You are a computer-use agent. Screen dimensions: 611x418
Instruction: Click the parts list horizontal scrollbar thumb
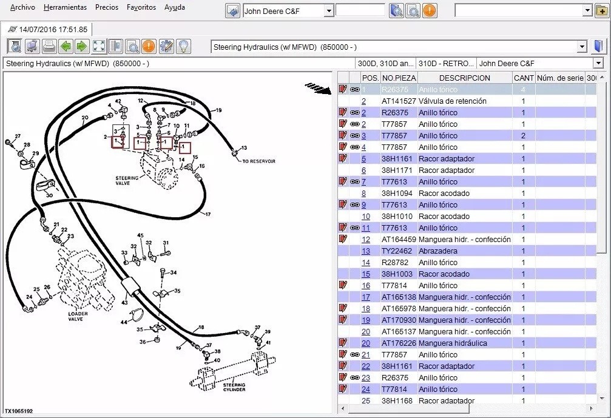pyautogui.click(x=408, y=409)
